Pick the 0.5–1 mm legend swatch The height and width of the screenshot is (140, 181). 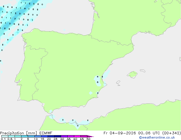(x=11, y=136)
